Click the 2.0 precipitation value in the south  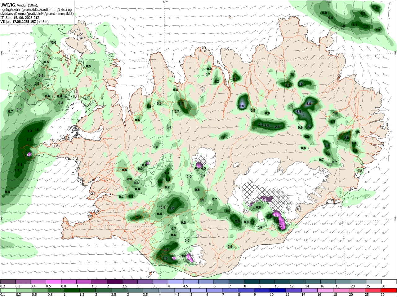(238, 221)
